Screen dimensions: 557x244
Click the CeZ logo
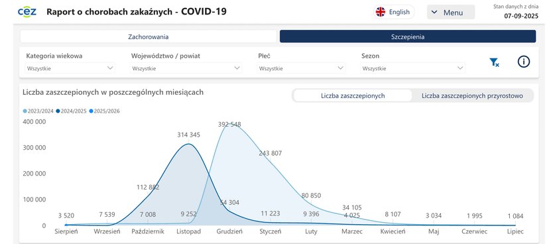pyautogui.click(x=27, y=11)
